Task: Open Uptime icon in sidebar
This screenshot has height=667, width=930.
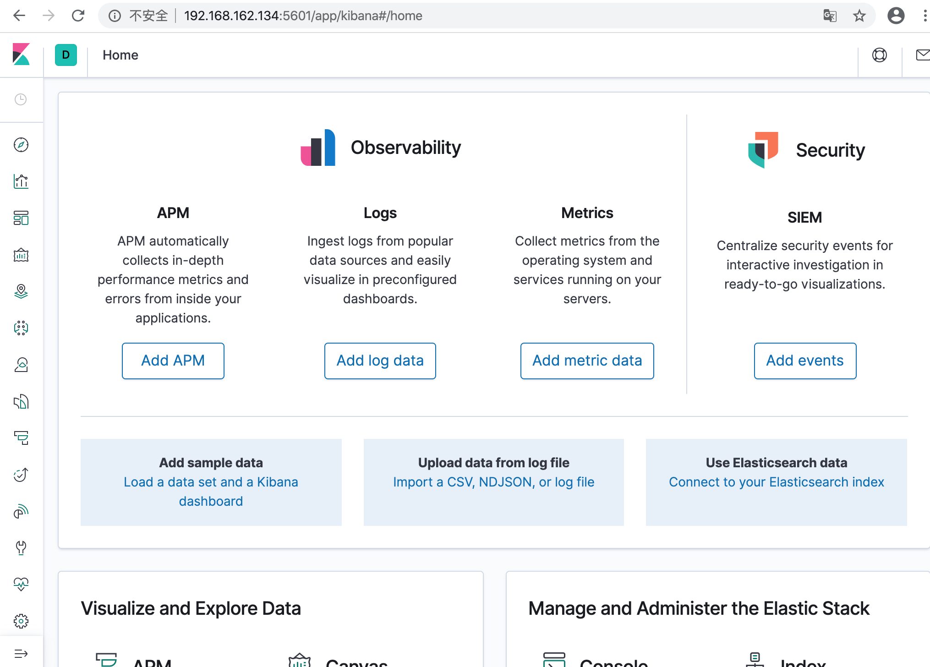Action: tap(21, 475)
